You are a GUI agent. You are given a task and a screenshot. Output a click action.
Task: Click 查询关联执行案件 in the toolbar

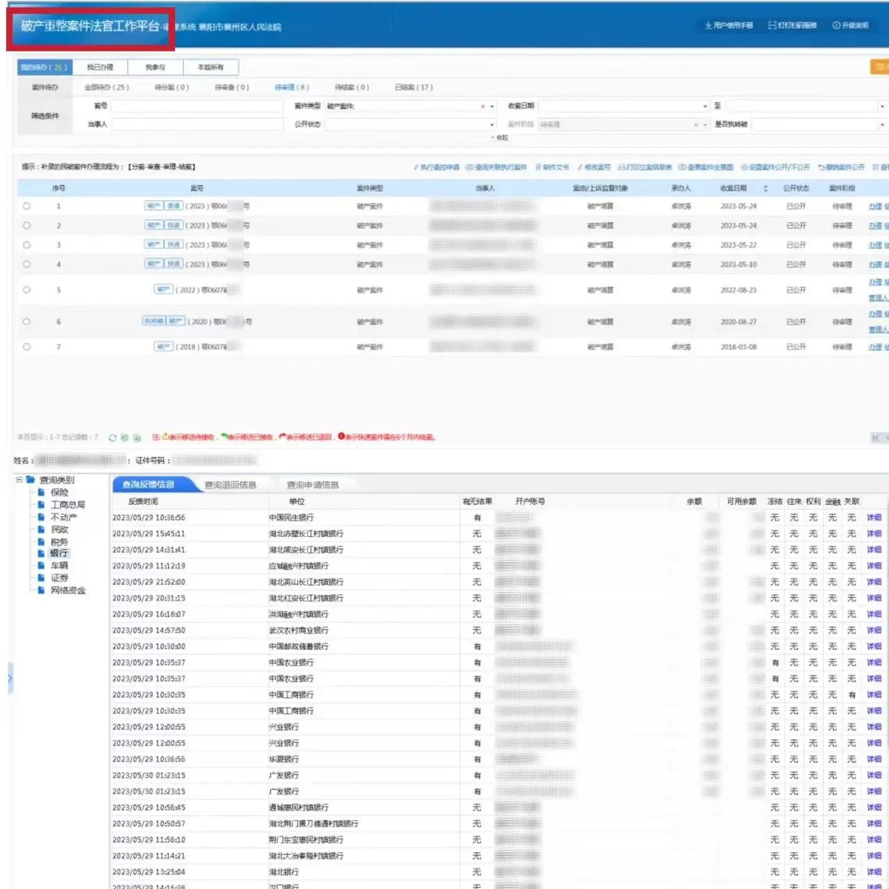(496, 167)
